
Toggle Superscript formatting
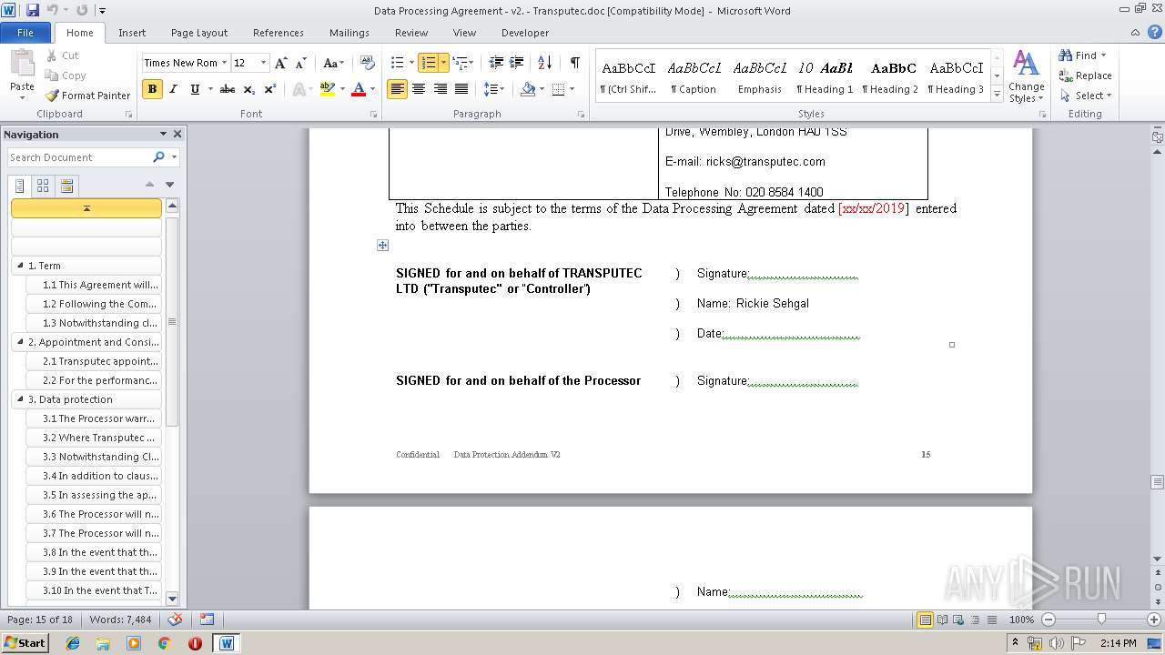tap(269, 89)
